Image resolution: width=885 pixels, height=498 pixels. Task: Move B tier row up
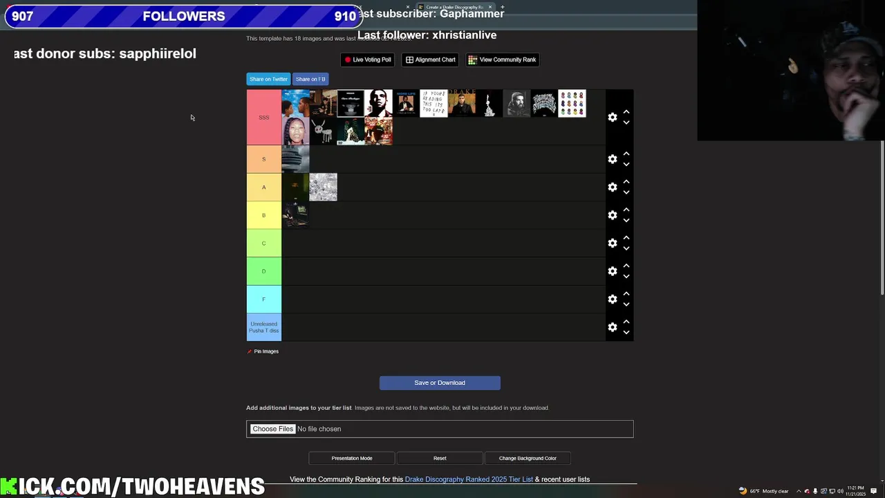point(626,210)
